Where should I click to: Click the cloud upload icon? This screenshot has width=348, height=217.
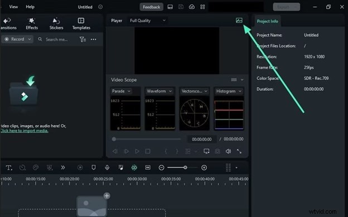(x=192, y=7)
